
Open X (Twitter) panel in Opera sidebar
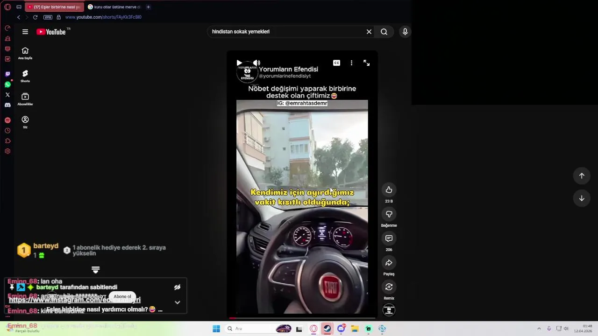7,95
